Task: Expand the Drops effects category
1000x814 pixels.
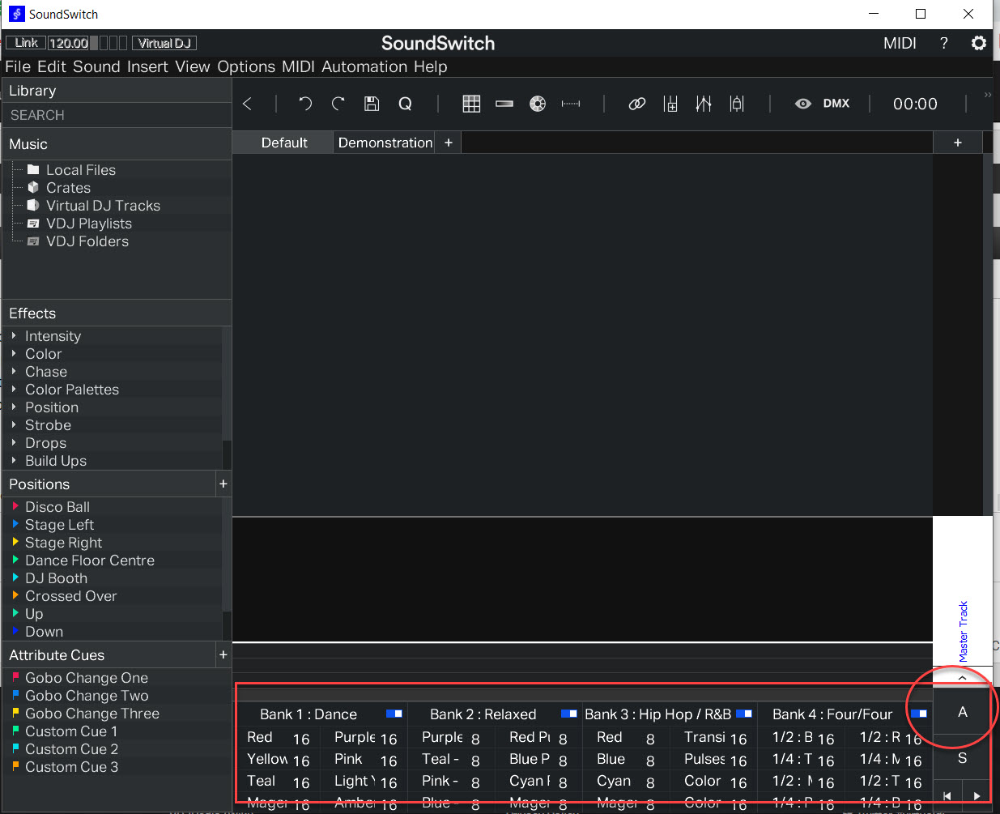Action: coord(14,442)
